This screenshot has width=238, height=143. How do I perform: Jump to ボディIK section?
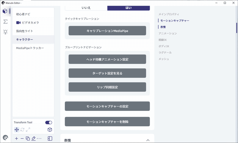(164, 46)
